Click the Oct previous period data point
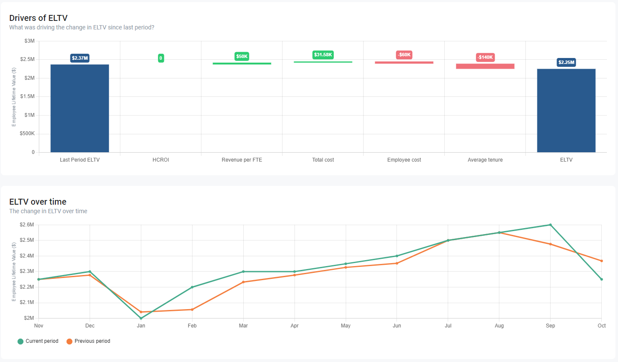Image resolution: width=618 pixels, height=362 pixels. tap(602, 261)
